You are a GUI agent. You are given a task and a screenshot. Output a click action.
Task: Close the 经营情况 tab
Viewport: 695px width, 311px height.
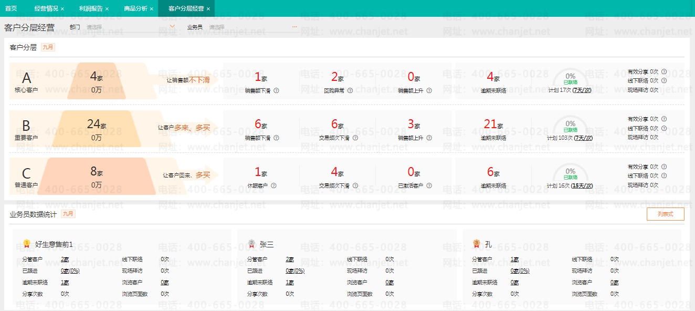(62, 9)
